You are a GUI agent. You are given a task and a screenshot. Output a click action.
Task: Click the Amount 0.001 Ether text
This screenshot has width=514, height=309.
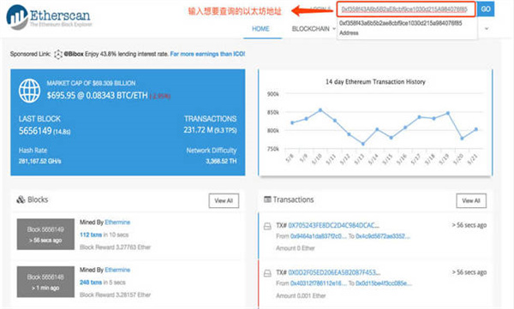(x=301, y=296)
